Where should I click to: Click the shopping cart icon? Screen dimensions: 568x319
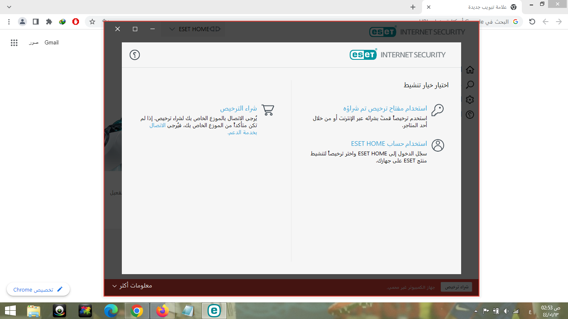[x=268, y=110]
